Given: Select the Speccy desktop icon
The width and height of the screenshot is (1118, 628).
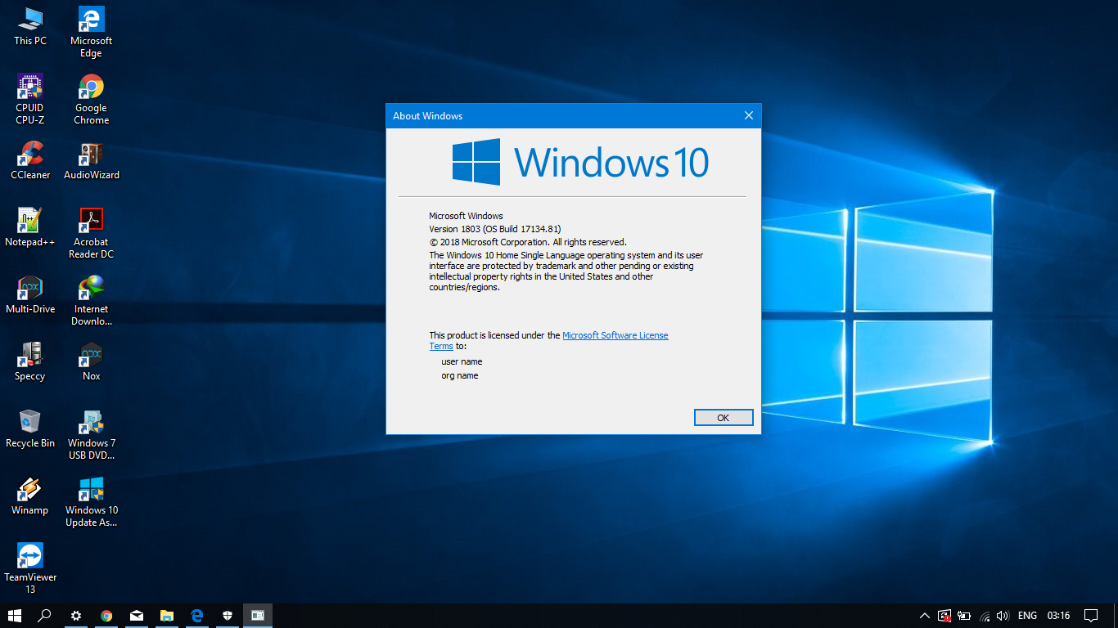Looking at the screenshot, I should coord(30,361).
